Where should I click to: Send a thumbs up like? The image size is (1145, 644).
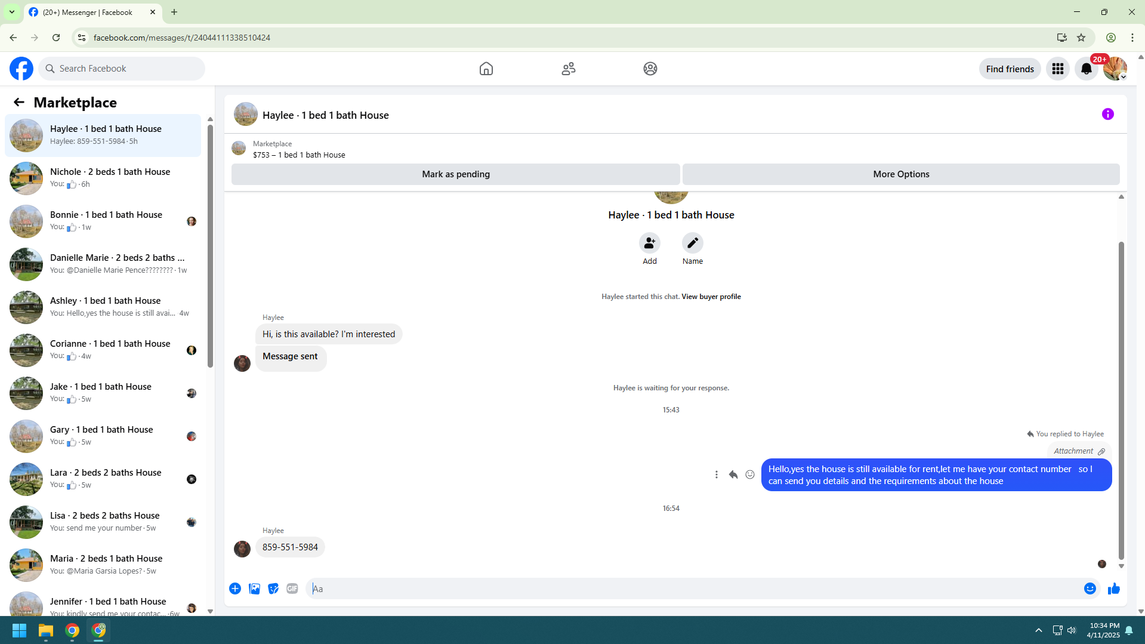tap(1114, 588)
